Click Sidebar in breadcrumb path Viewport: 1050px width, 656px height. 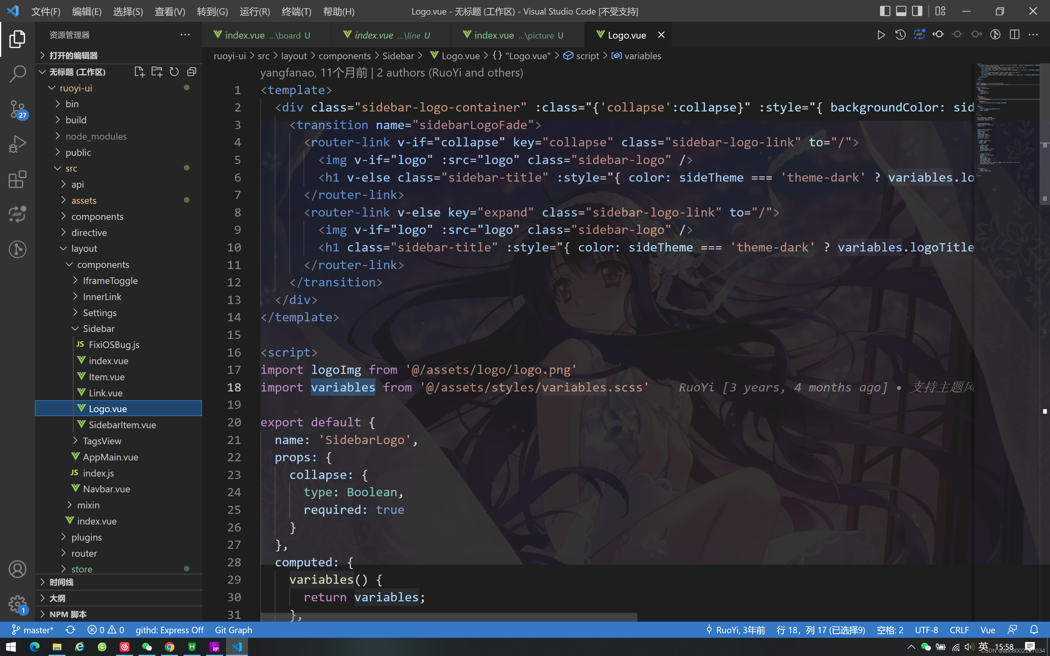[x=398, y=56]
